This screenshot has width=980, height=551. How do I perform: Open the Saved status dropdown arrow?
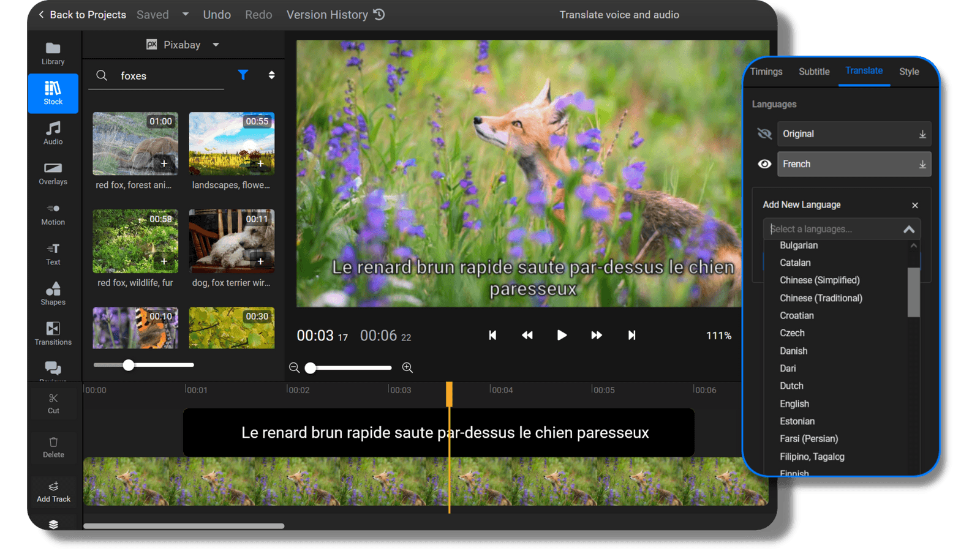tap(186, 14)
